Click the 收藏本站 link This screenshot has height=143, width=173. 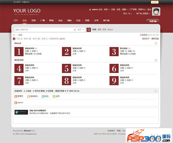[x=26, y=2]
